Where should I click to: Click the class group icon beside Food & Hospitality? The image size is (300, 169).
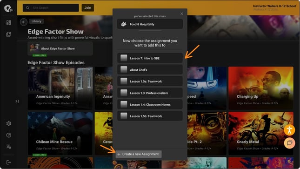(124, 24)
